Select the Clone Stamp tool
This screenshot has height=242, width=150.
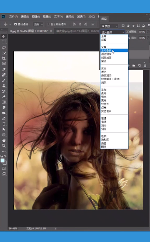point(4,86)
